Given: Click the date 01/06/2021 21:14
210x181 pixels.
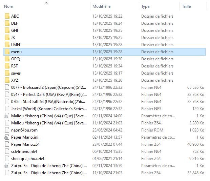Looking at the screenshot, I should point(107,159).
